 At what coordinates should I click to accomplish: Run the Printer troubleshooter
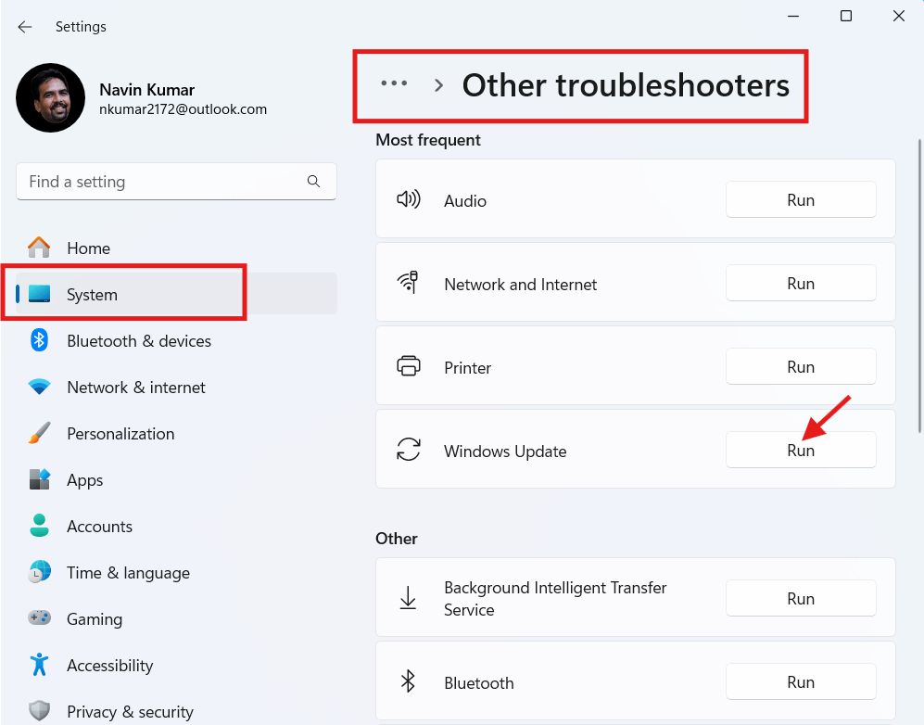801,367
